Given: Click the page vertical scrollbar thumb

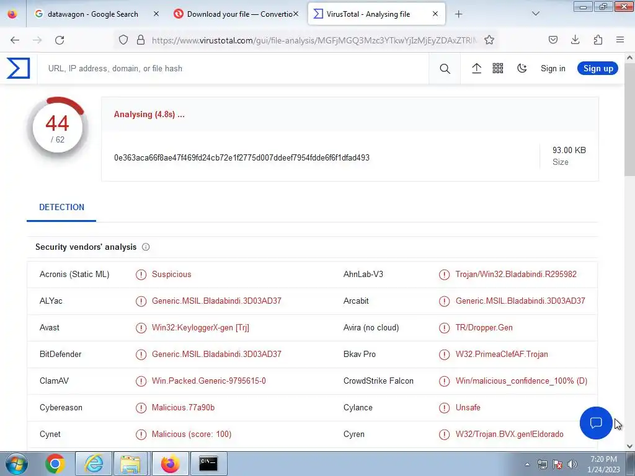Looking at the screenshot, I should 630,120.
